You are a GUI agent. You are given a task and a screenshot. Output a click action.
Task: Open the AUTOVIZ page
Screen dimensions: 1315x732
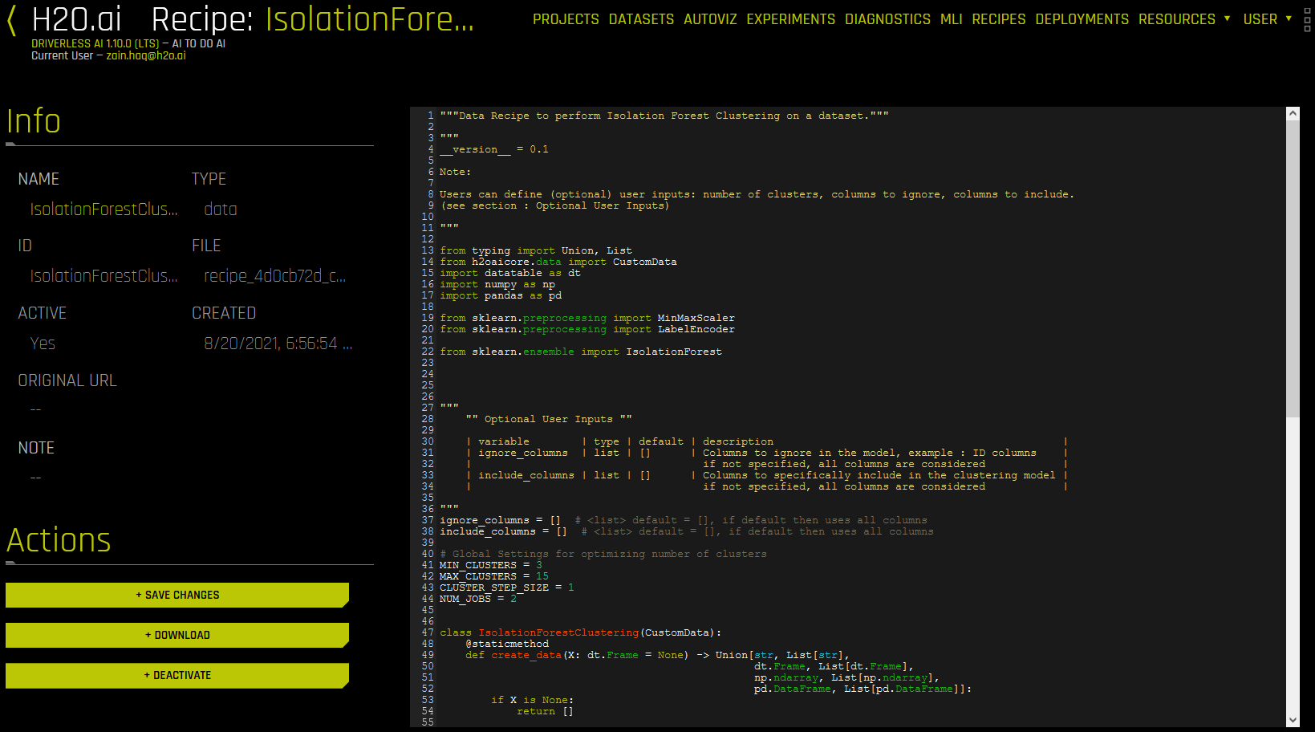710,19
